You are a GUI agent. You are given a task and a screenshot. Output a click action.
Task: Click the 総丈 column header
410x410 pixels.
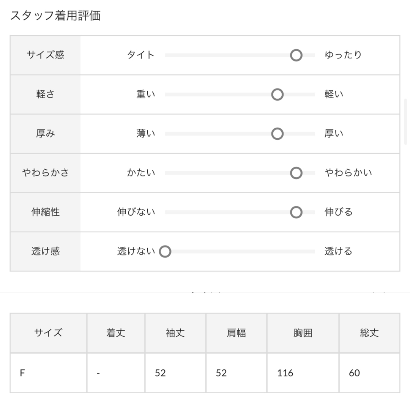[369, 333]
